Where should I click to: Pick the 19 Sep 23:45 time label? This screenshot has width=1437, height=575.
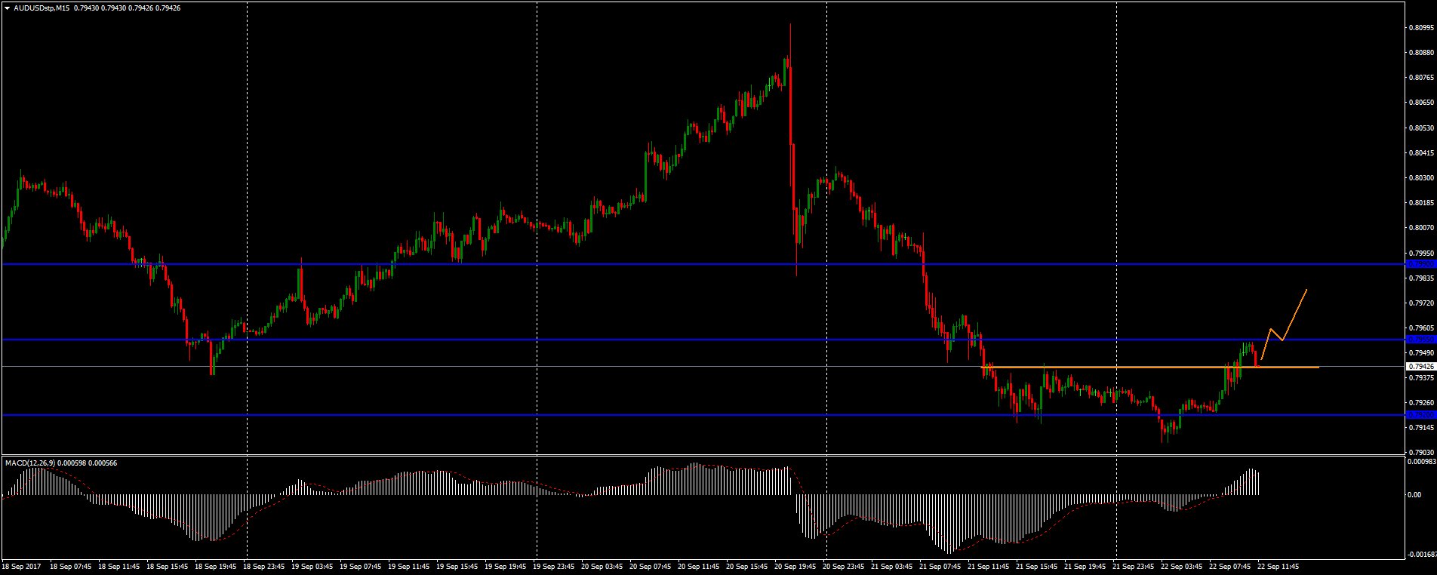pyautogui.click(x=555, y=565)
